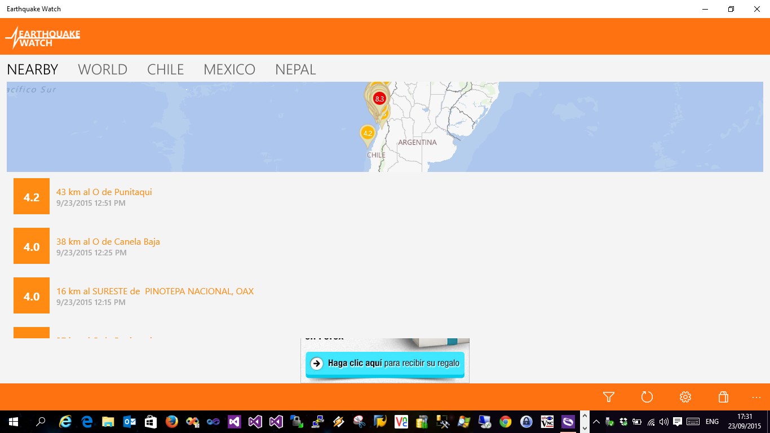Image resolution: width=770 pixels, height=433 pixels.
Task: Select the yellow 4.2 map pin over Chile
Action: (368, 134)
